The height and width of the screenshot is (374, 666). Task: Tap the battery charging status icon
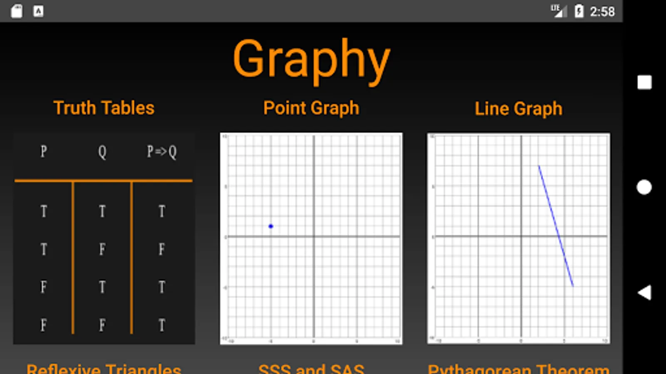pyautogui.click(x=579, y=11)
